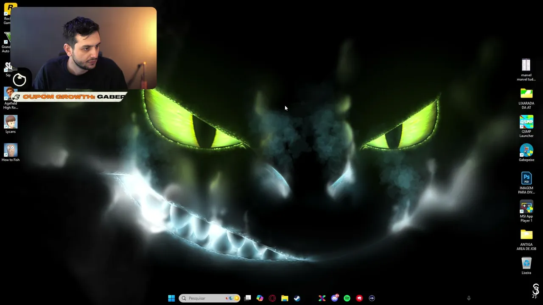Open File Explorer from the taskbar
This screenshot has width=543, height=305.
[285, 298]
